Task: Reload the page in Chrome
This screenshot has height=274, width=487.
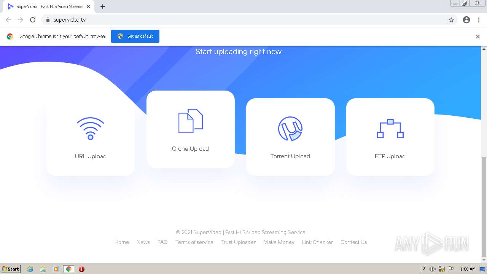Action: (33, 20)
